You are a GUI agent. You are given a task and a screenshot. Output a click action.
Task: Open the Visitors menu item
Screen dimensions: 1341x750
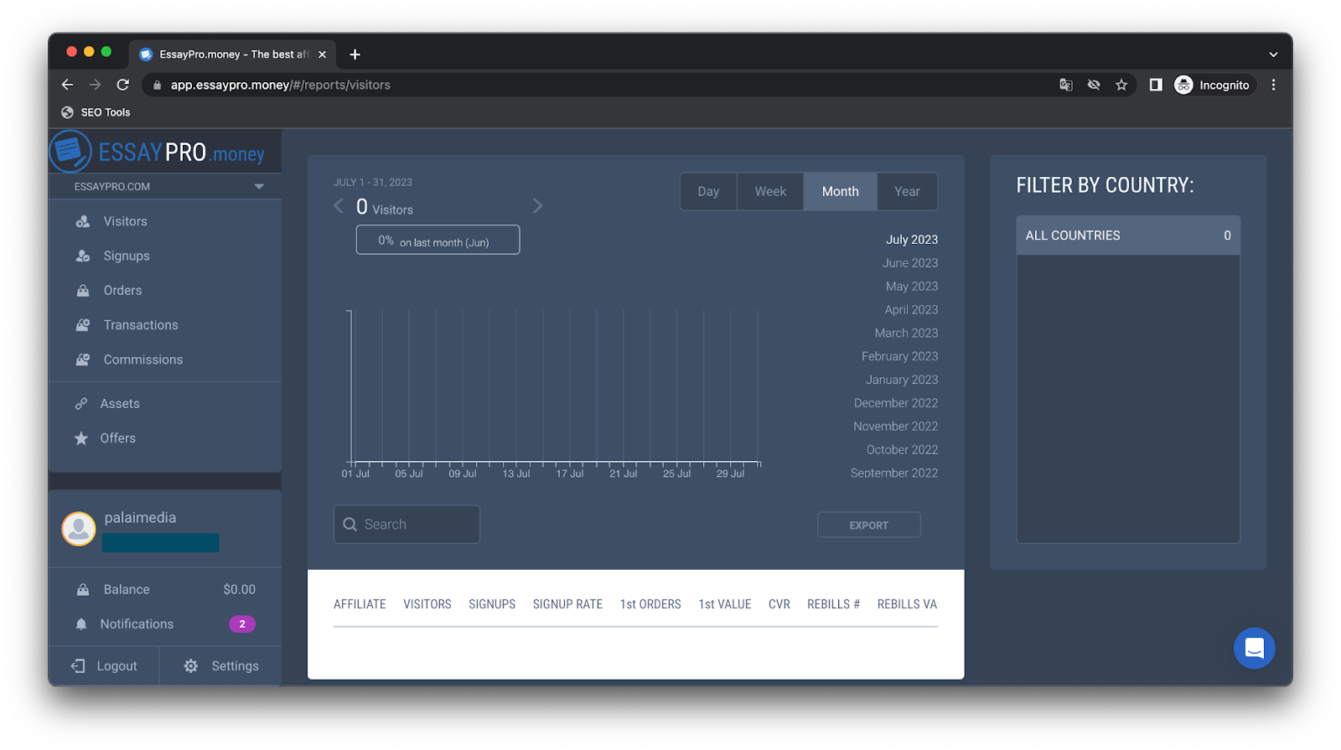point(125,221)
